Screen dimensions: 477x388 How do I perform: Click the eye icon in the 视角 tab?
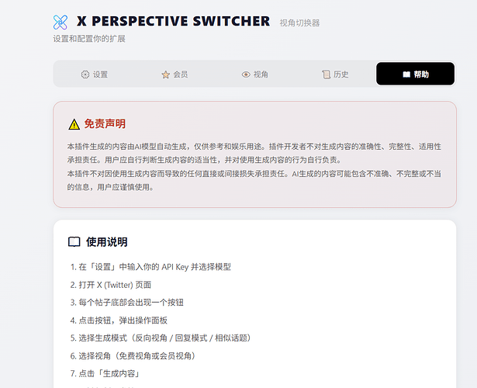(246, 74)
